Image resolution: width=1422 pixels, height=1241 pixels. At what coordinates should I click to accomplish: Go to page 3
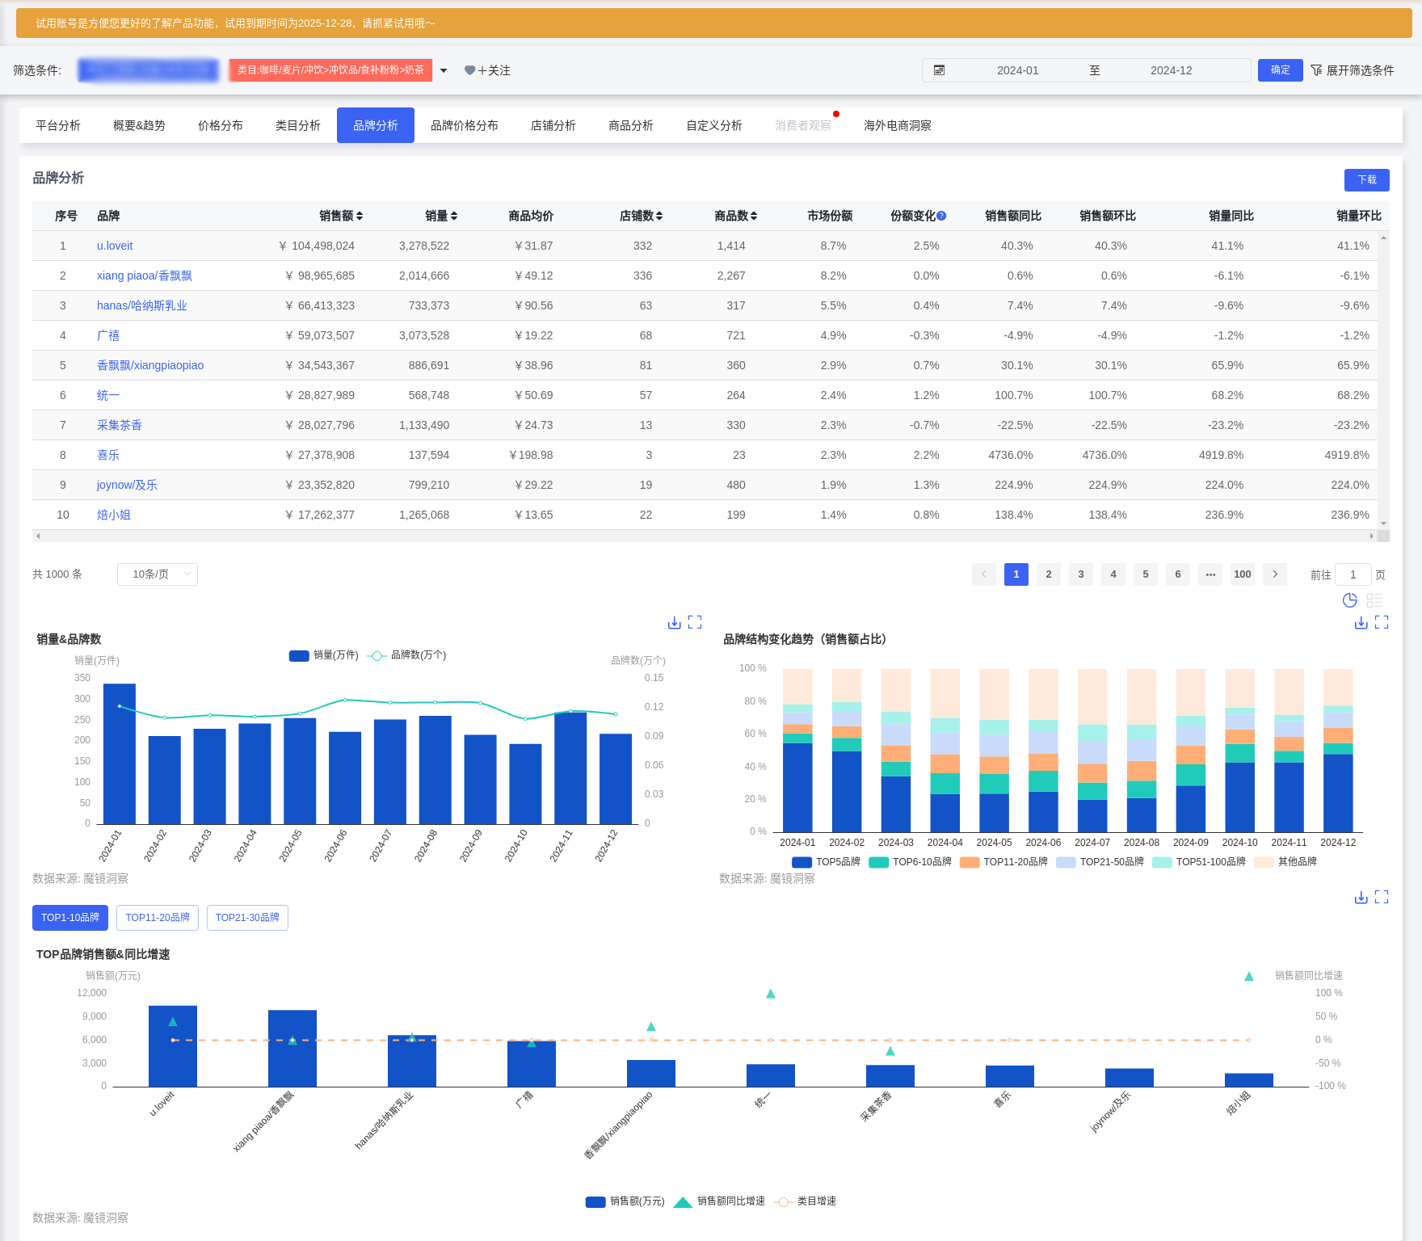coord(1081,574)
